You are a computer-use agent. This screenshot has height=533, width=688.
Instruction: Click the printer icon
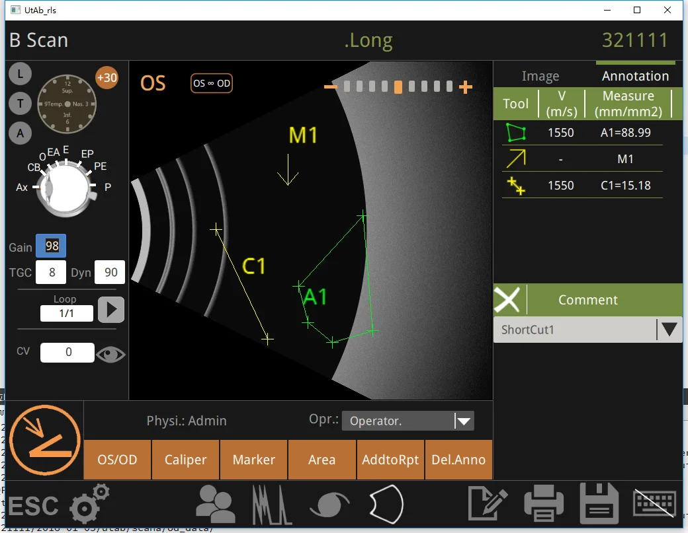[544, 504]
